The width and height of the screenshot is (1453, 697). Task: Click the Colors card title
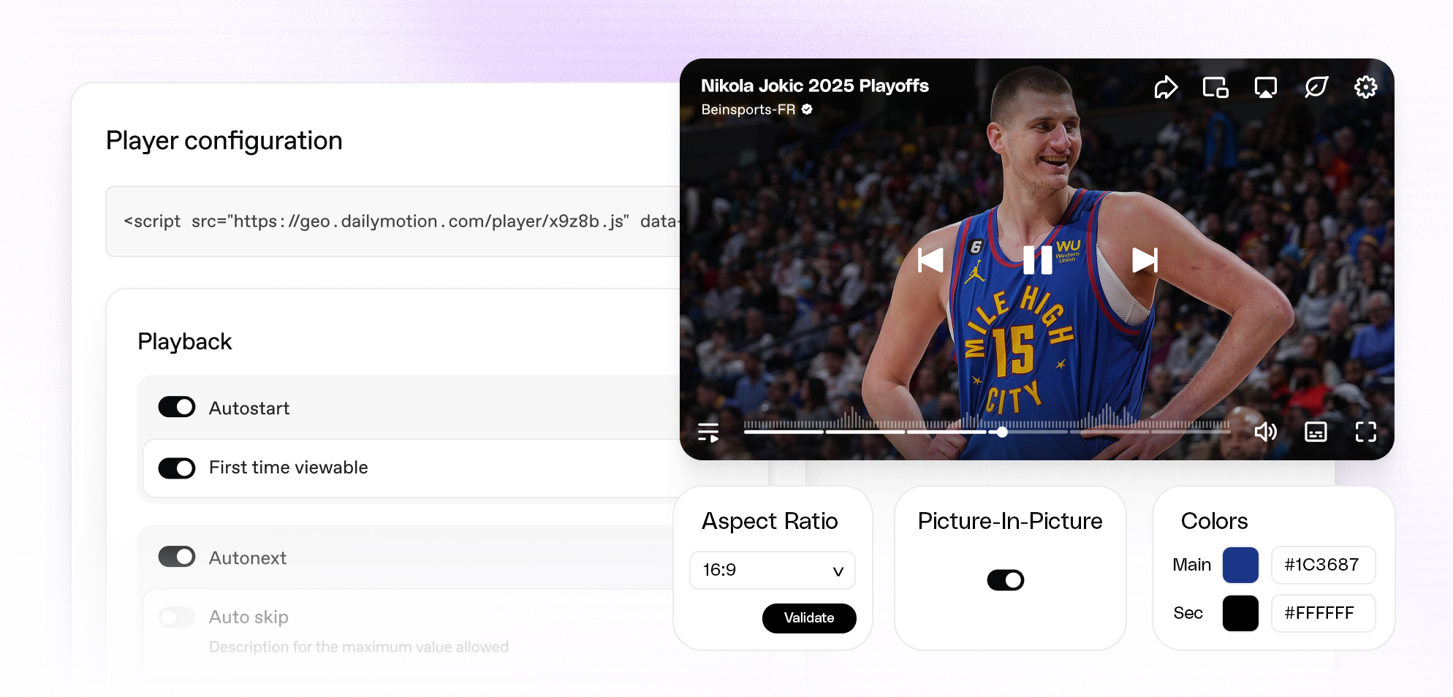pos(1214,521)
